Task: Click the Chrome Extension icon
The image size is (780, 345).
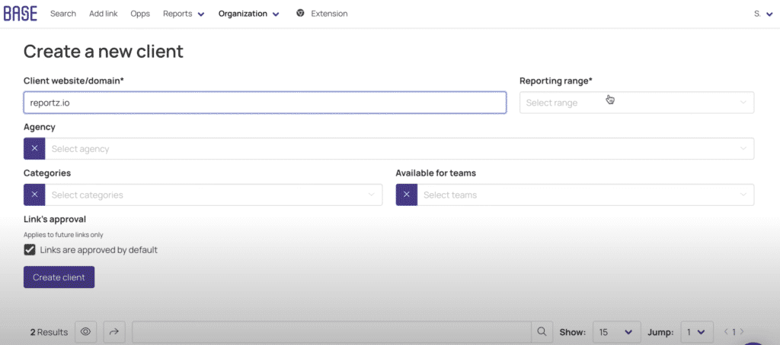Action: point(301,14)
